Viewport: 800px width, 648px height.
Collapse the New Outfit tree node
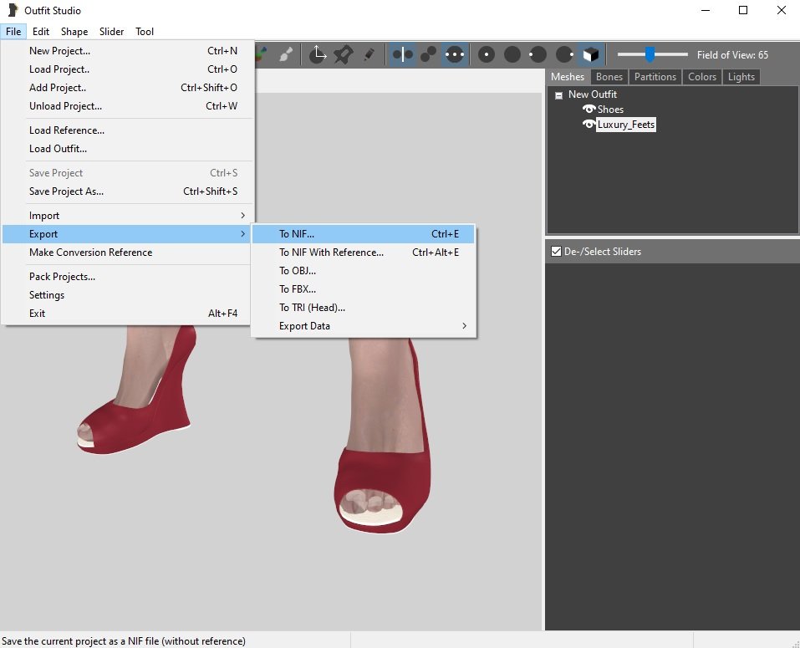point(558,95)
